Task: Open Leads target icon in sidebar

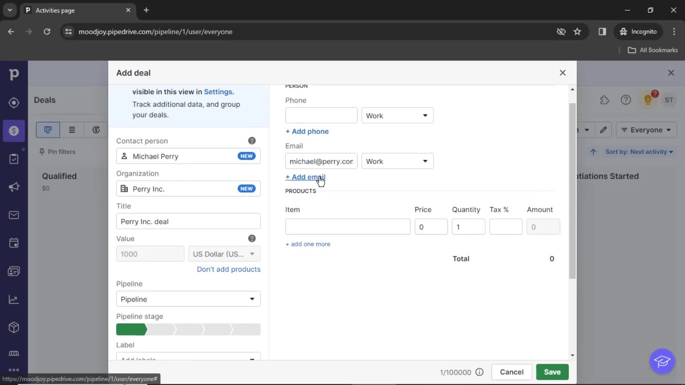Action: pyautogui.click(x=14, y=103)
